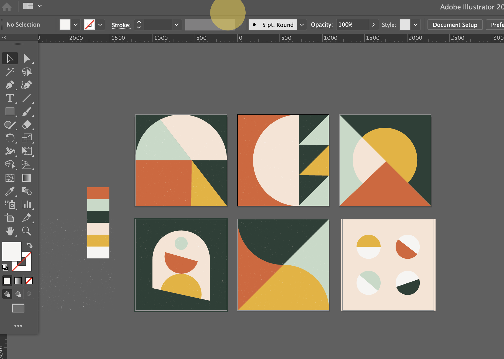Select the Eyedropper tool
The image size is (504, 359).
(10, 191)
